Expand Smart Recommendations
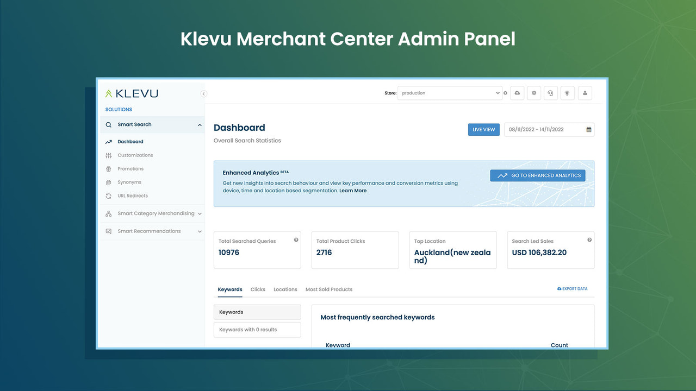696x391 pixels. coord(149,231)
